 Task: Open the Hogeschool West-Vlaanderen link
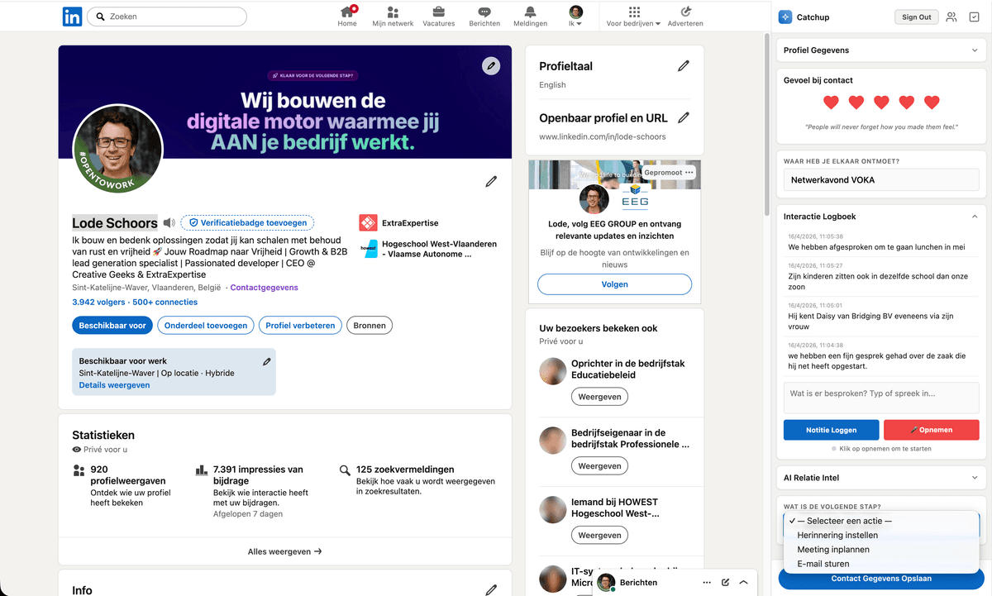(428, 249)
